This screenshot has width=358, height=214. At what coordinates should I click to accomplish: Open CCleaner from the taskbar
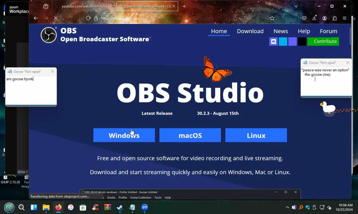95,207
